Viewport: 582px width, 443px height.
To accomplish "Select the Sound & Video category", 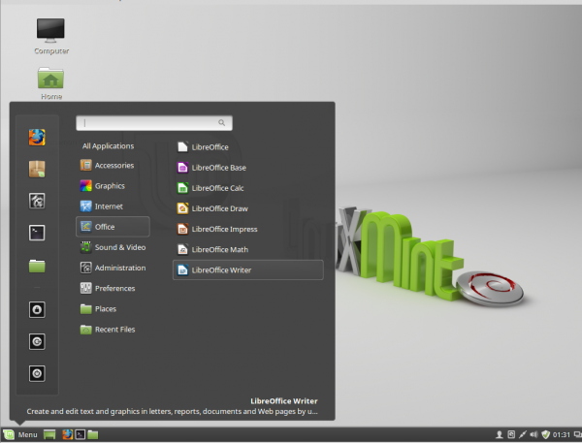I will click(113, 247).
